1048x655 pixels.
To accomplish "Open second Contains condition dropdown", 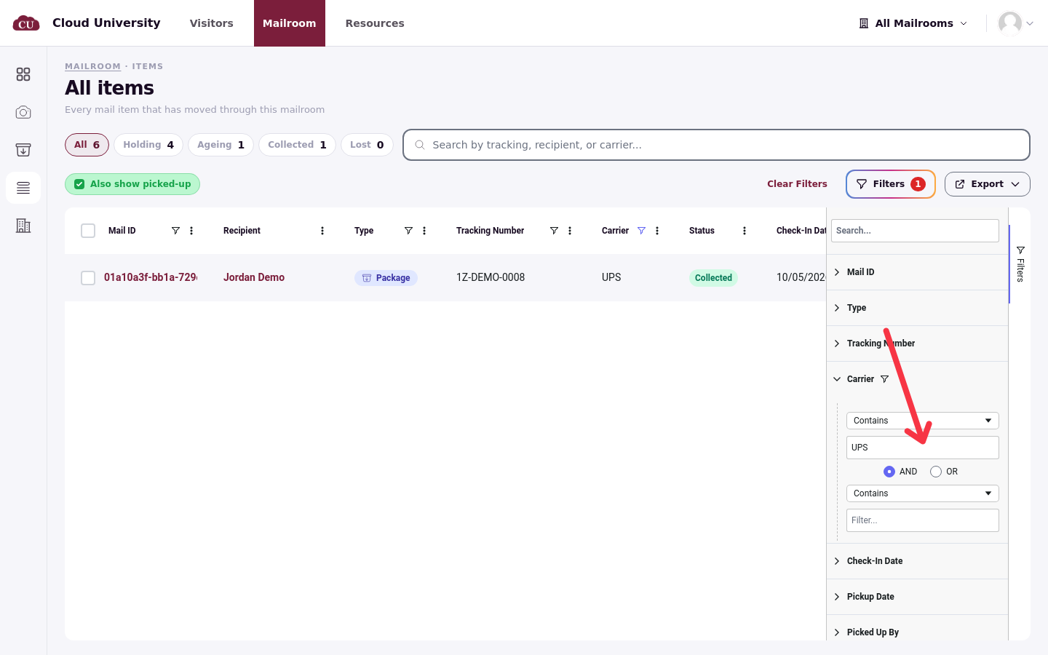I will pos(923,493).
